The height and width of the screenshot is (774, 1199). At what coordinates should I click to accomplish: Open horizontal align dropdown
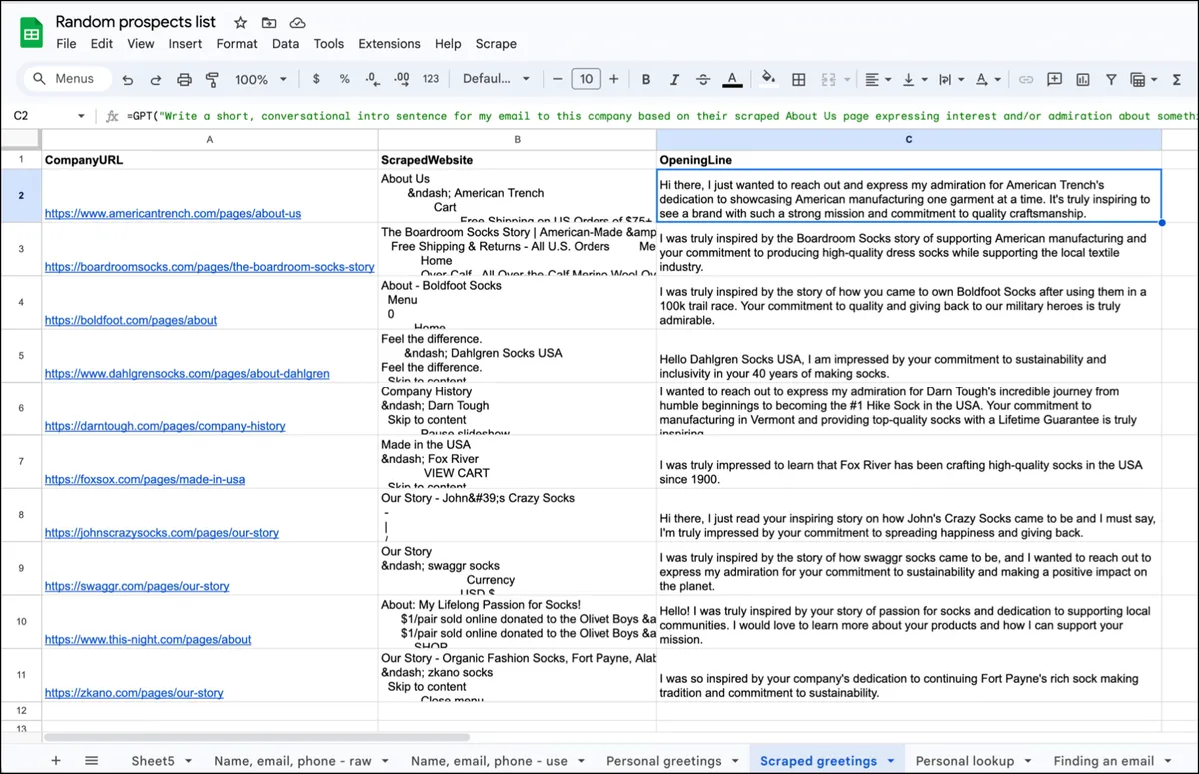[878, 79]
